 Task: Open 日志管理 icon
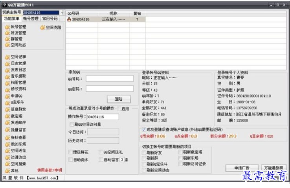(x=7, y=63)
